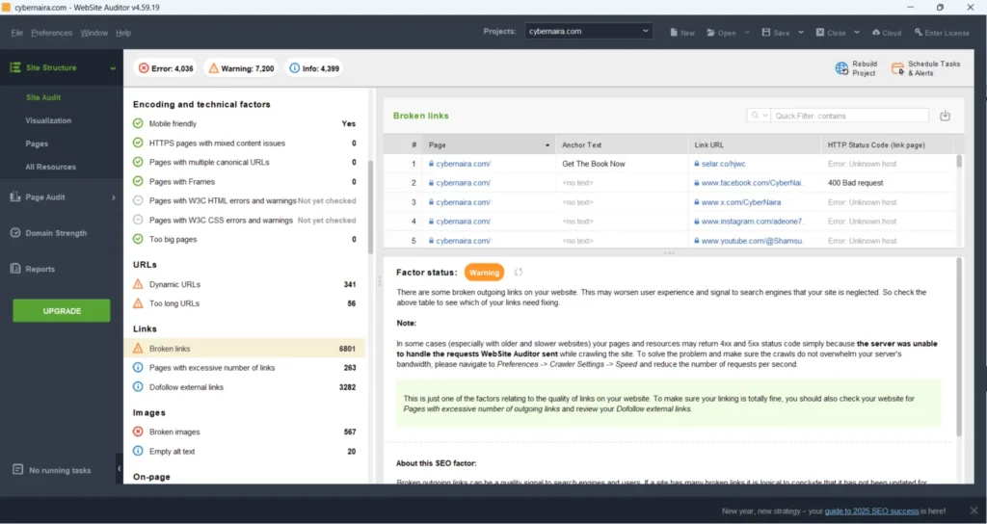Click the refresh icon beside Warning status

pyautogui.click(x=518, y=273)
